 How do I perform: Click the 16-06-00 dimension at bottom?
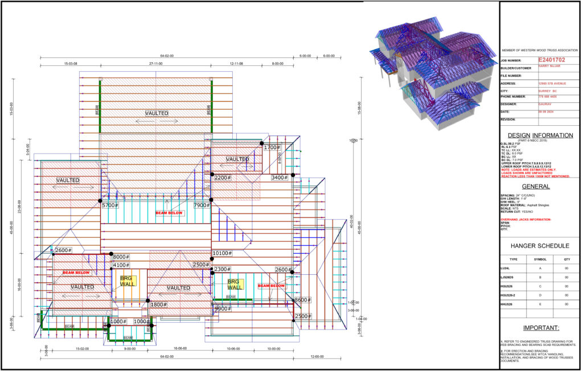tap(180, 348)
